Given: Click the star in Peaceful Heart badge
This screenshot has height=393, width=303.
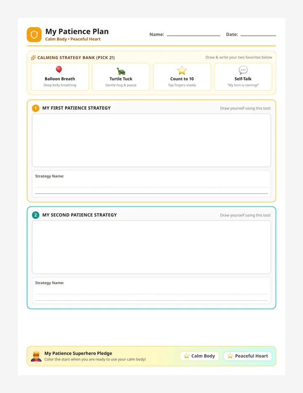Looking at the screenshot, I should point(230,356).
